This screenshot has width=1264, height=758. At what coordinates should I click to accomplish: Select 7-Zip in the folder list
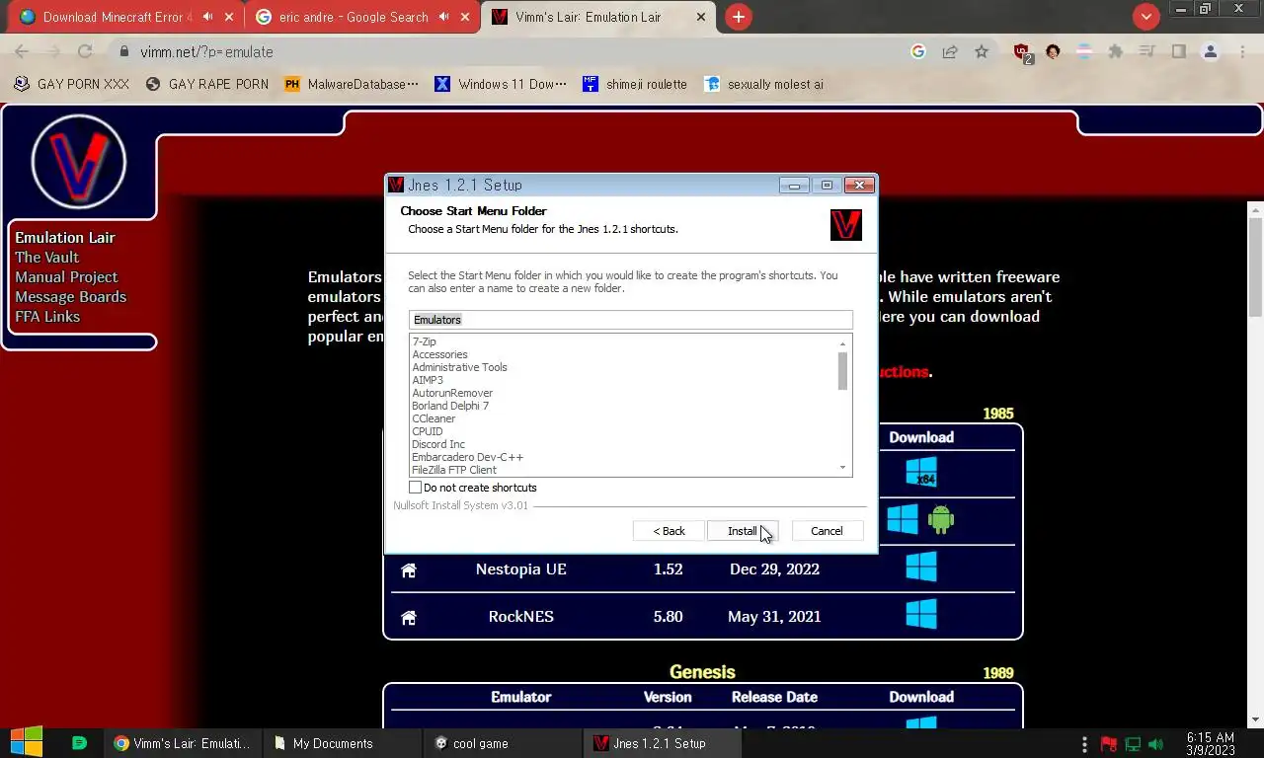[x=424, y=341]
